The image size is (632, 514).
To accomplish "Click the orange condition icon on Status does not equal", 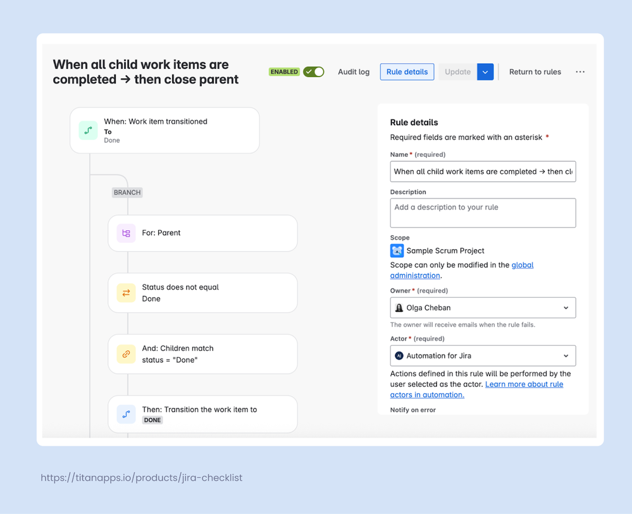I will [126, 293].
